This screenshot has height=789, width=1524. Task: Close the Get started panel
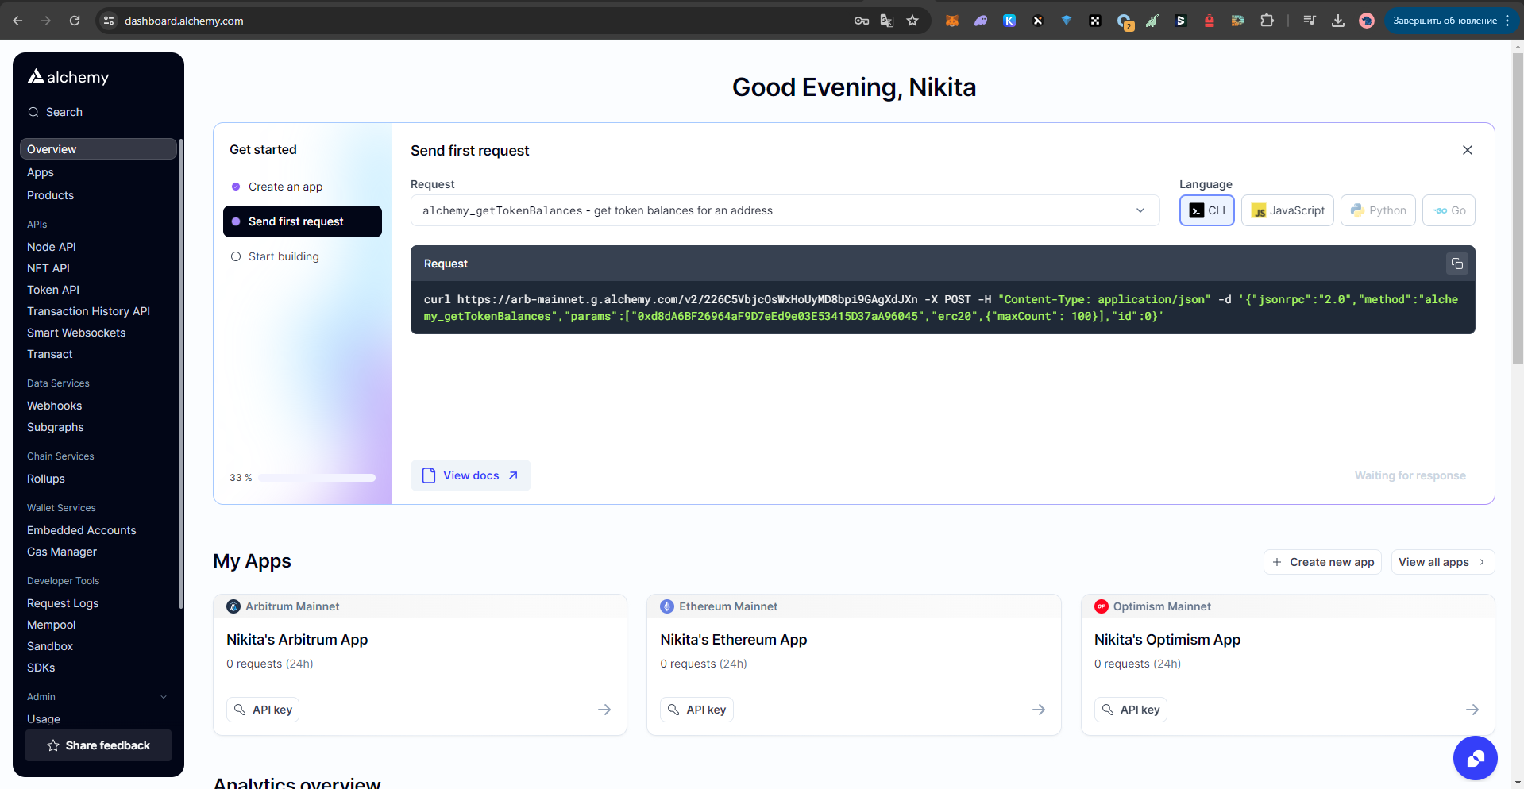[x=1467, y=150]
